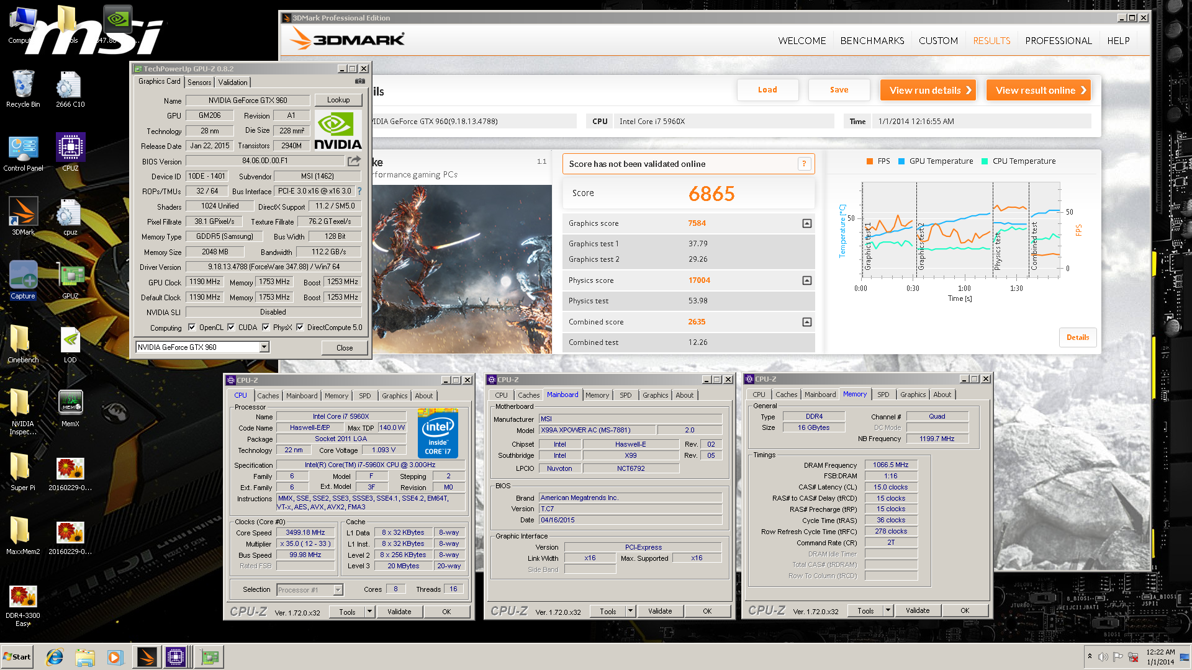Open NVIDIA Inspector folder icon
The image size is (1192, 670).
tap(23, 412)
